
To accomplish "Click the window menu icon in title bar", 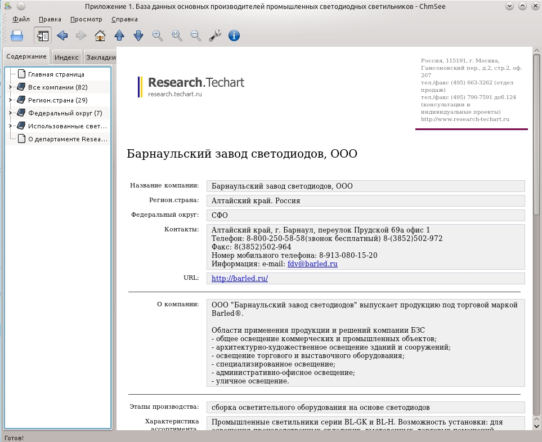I will click(x=8, y=6).
